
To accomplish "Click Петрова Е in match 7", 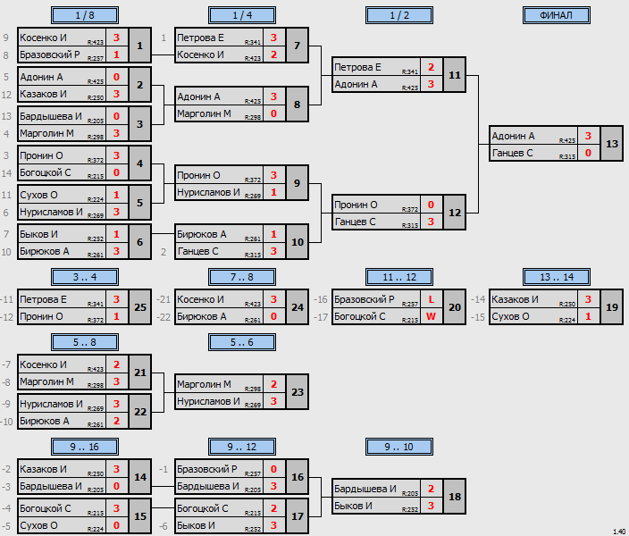I will (x=200, y=38).
